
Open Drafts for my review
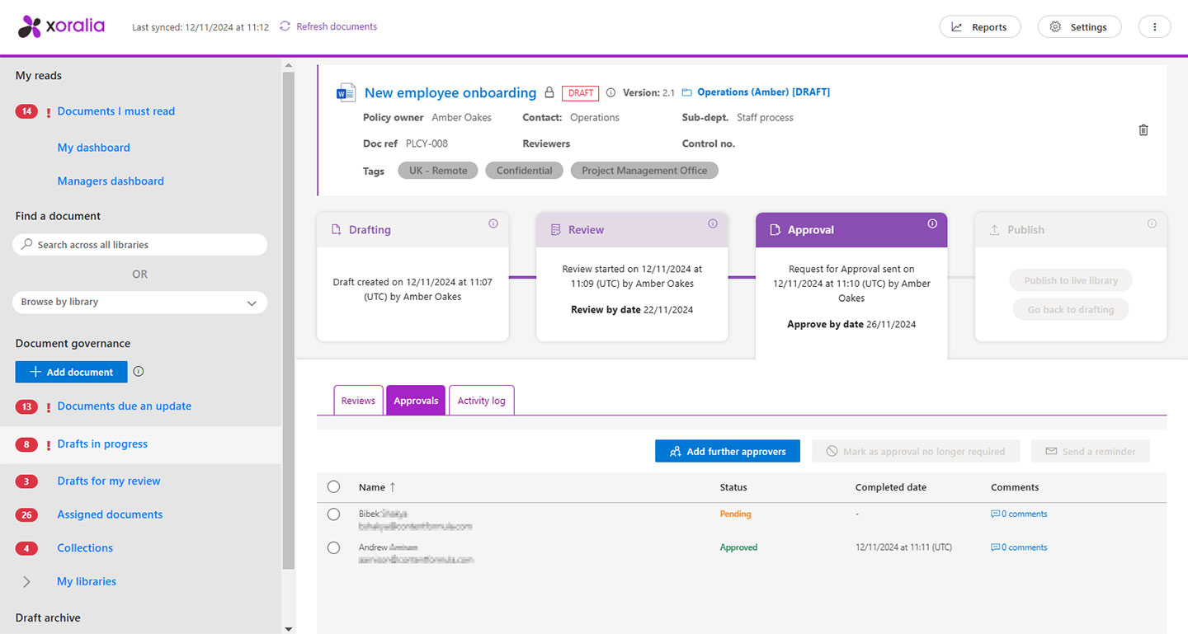pos(109,481)
